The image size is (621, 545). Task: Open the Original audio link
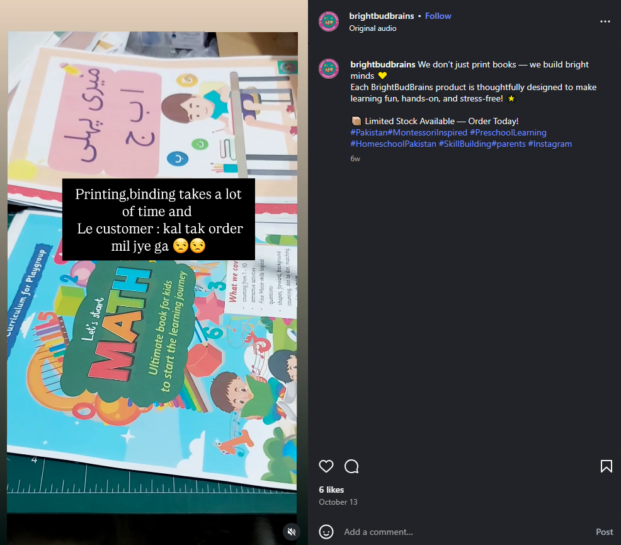coord(373,28)
